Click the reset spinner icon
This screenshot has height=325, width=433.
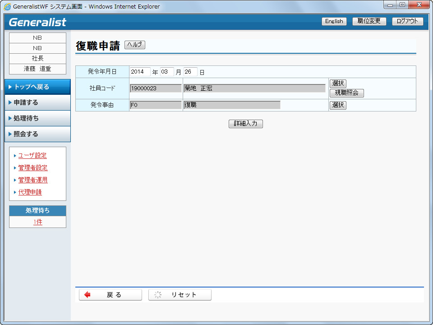point(158,295)
